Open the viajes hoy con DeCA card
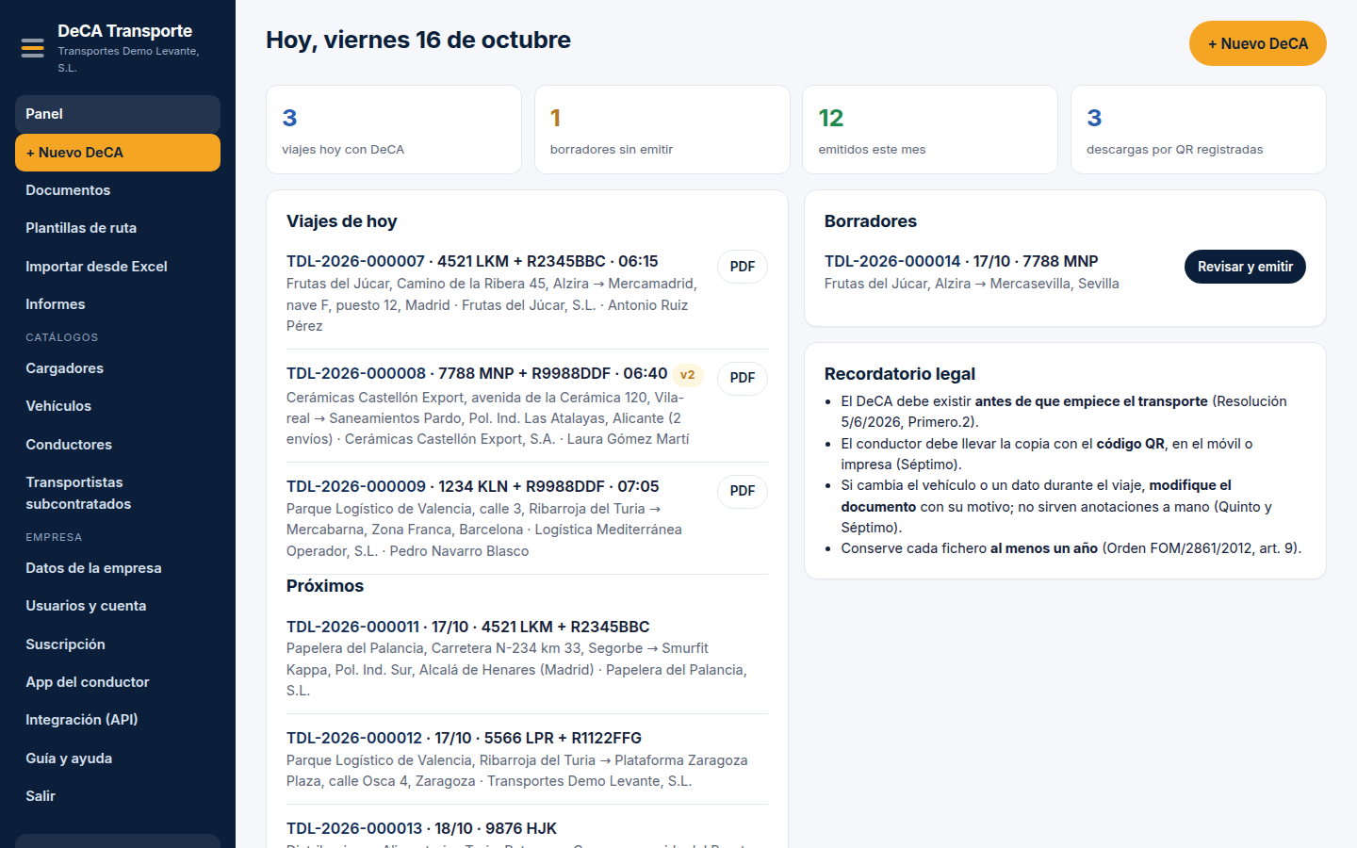The image size is (1357, 848). point(394,130)
